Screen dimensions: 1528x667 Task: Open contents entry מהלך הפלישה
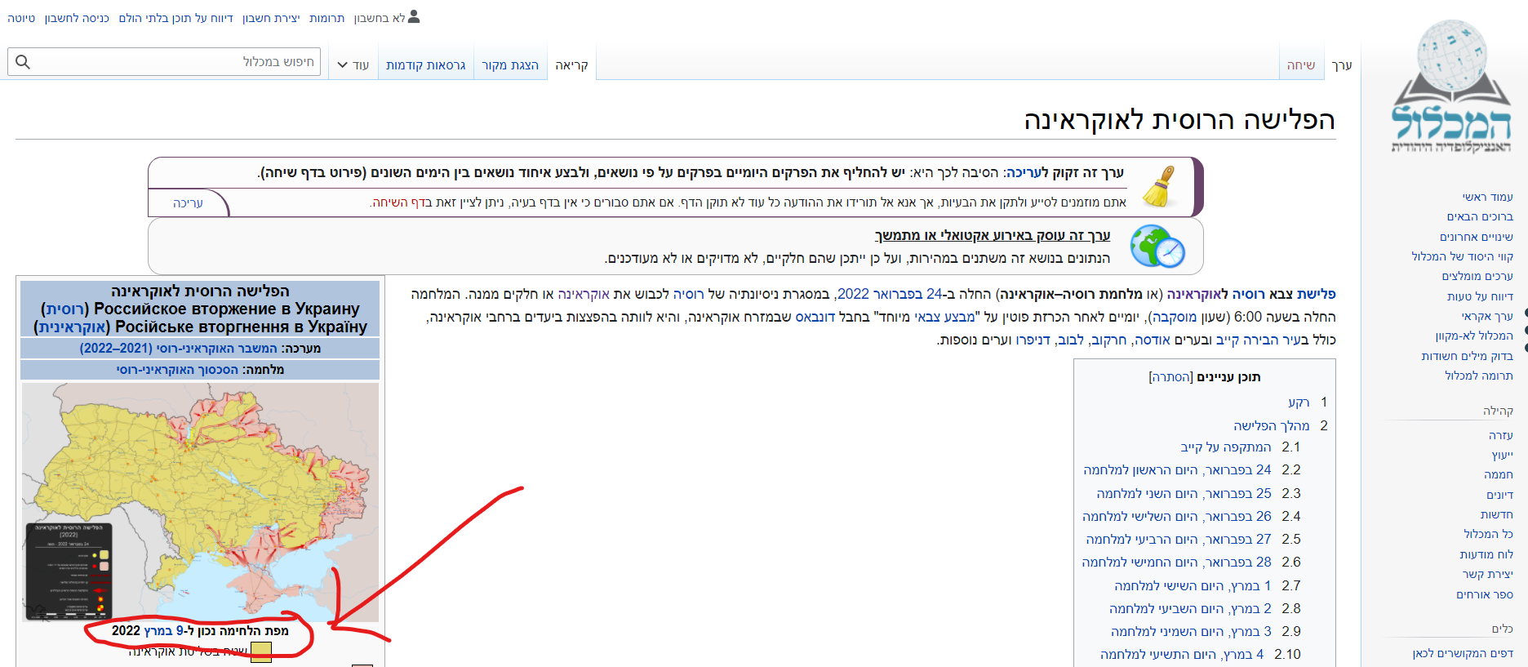(x=1271, y=425)
